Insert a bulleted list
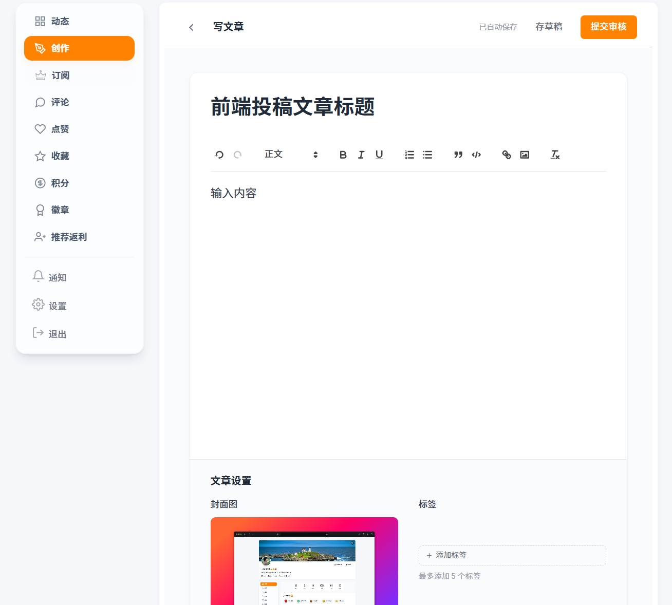Viewport: 672px width, 605px height. click(427, 155)
